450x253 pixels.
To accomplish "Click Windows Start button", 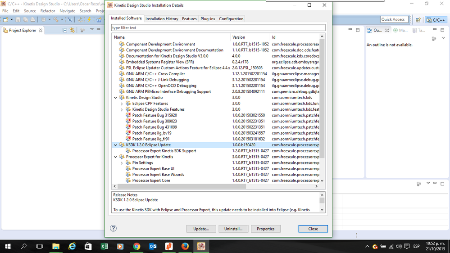I will coord(8,246).
